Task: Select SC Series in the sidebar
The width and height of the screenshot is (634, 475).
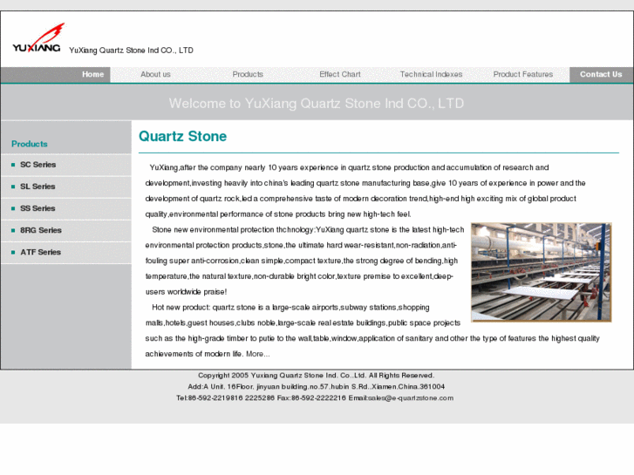Action: (x=38, y=165)
